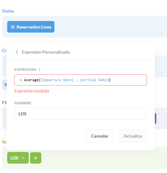Screen dimensions: 167x173
Task: Click the blue dot element behind dialog's left edge
Action: 6,85
